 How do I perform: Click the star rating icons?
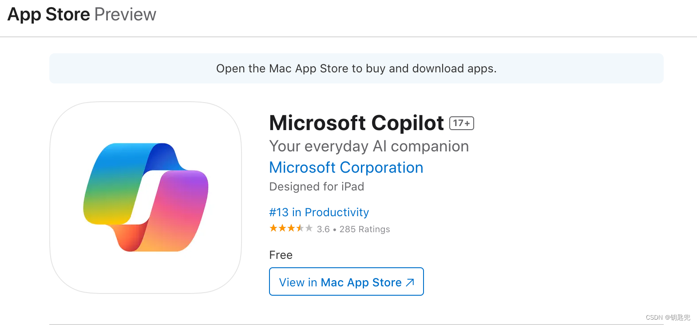[291, 228]
